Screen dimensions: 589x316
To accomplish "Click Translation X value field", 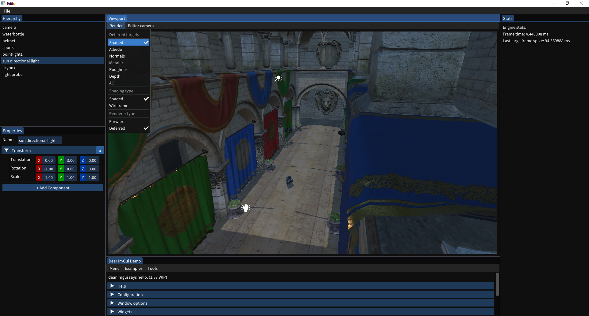I will tap(49, 160).
